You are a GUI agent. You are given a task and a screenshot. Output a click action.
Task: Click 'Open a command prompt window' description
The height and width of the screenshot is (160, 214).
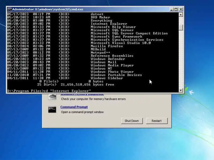click(x=82, y=112)
